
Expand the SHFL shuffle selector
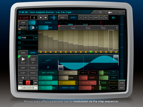(63, 18)
